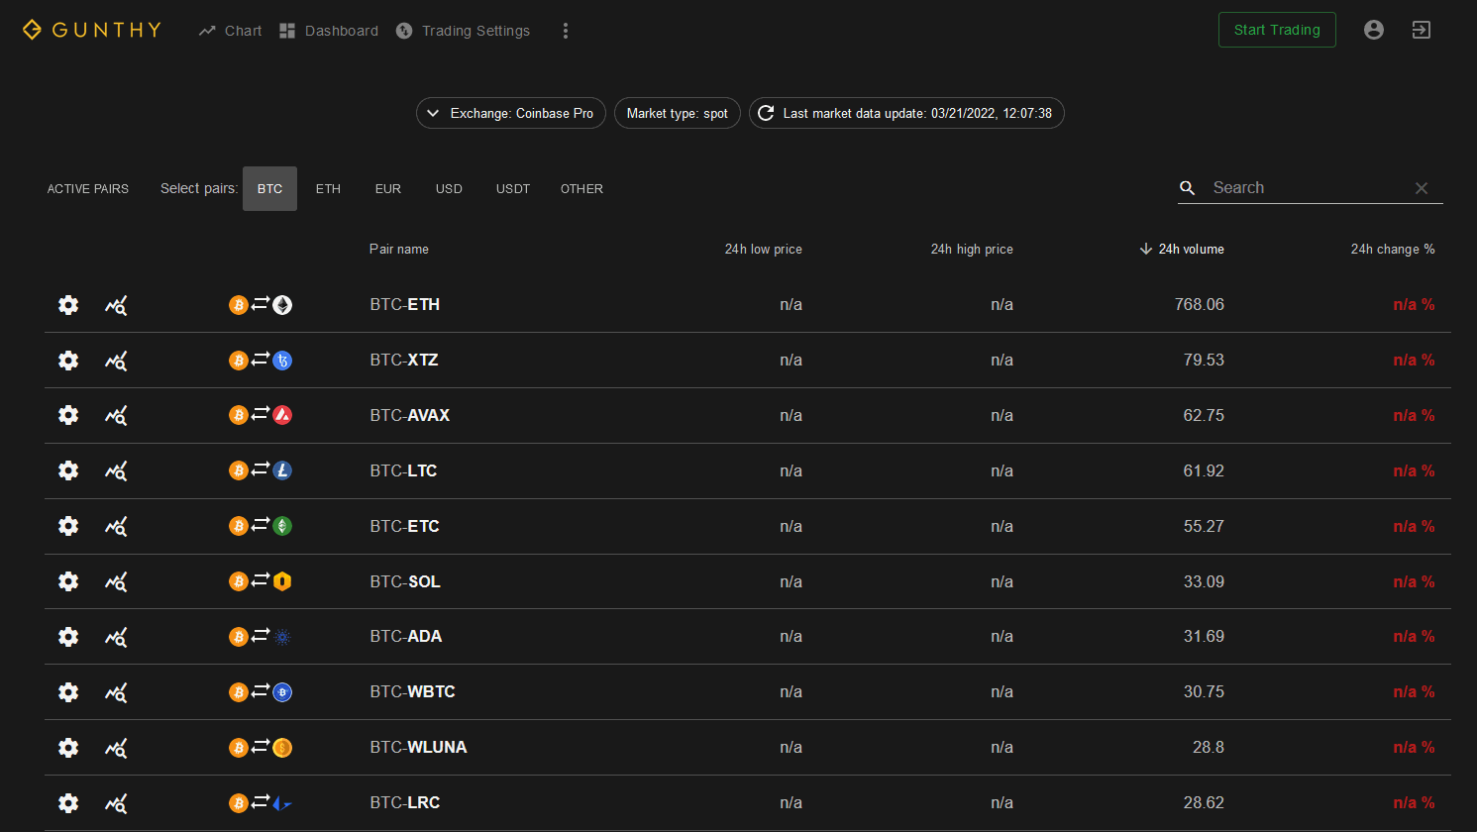Select the BTC pairs tab
Viewport: 1477px width, 832px height.
click(x=269, y=189)
